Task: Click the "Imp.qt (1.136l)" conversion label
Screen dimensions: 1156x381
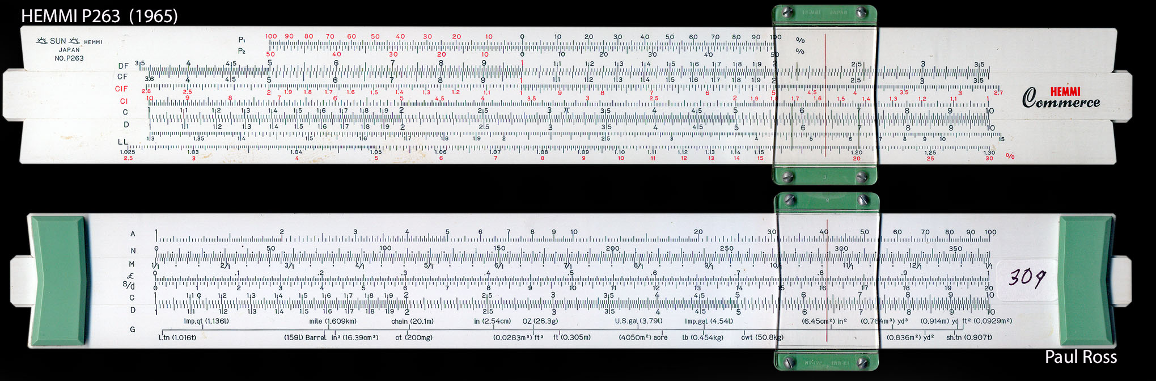Action: click(x=206, y=321)
